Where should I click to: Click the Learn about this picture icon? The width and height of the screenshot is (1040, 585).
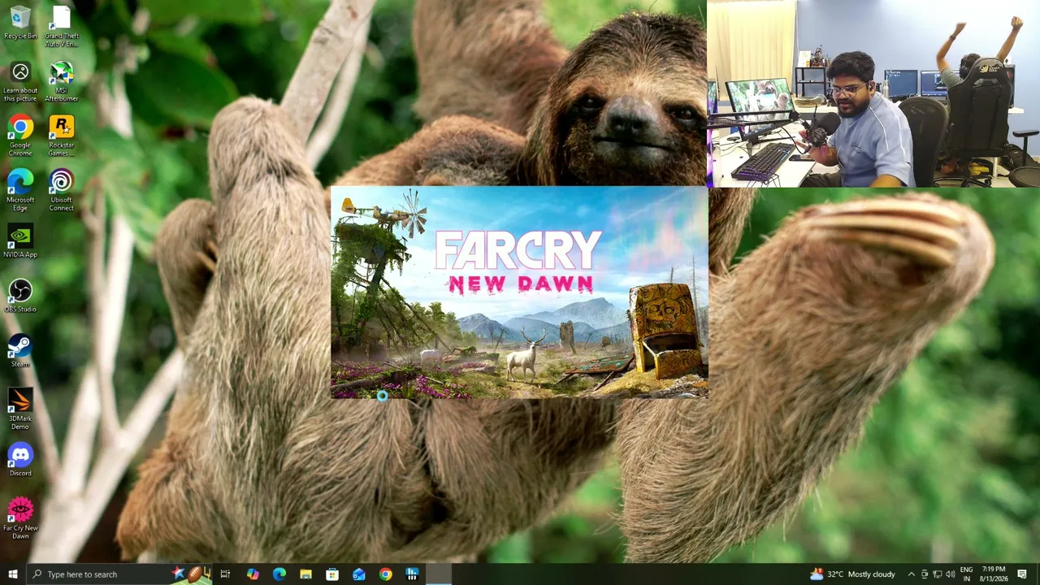point(20,81)
